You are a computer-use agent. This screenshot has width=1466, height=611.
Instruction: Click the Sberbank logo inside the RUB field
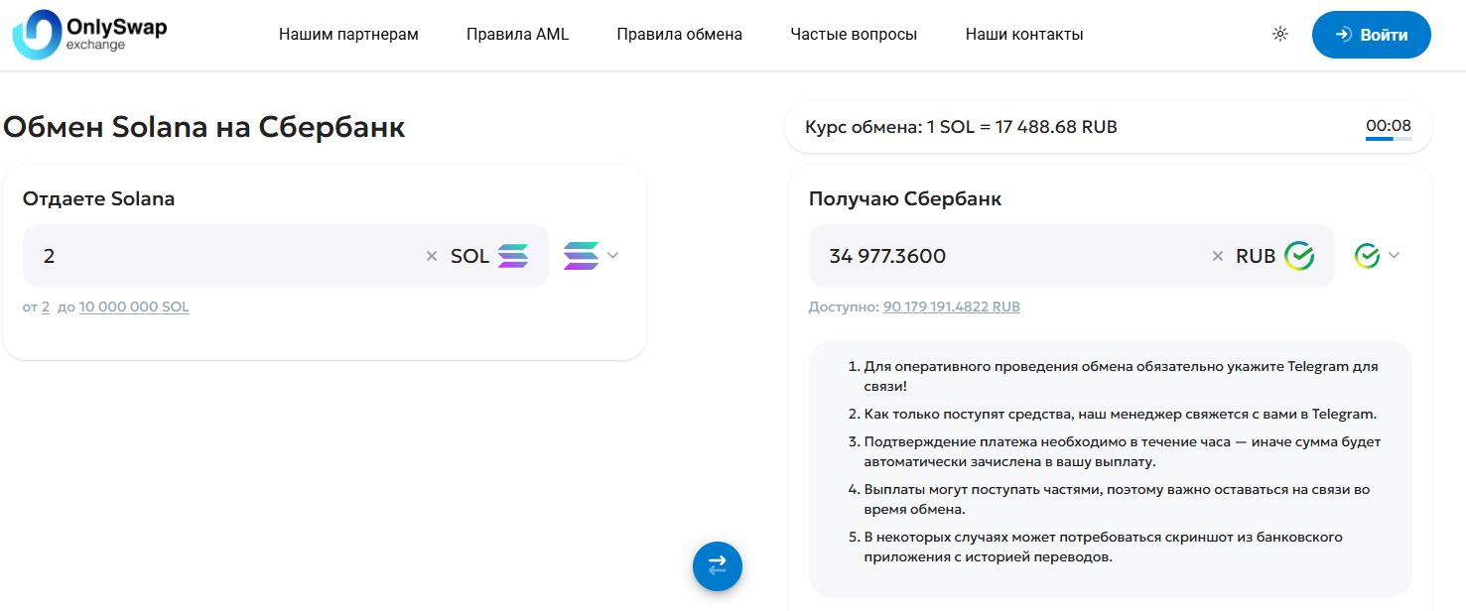tap(1299, 256)
